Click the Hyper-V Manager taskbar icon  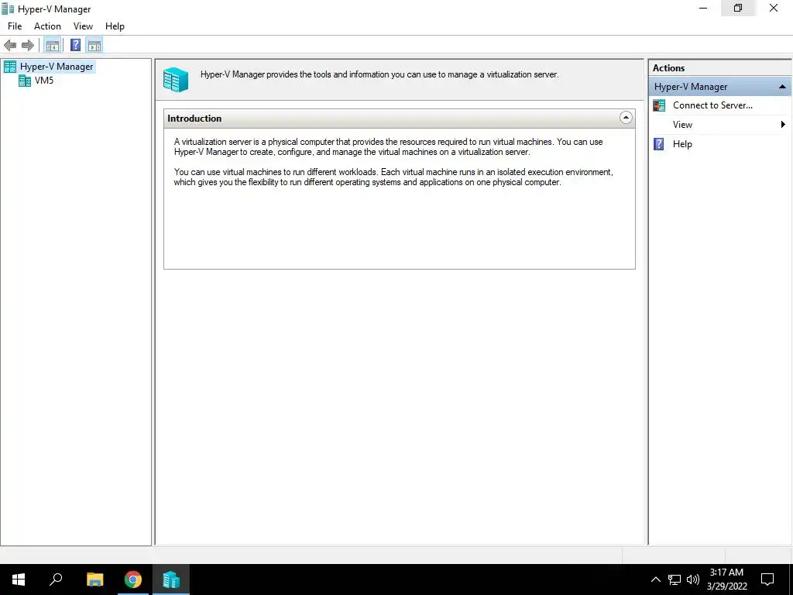(x=171, y=580)
